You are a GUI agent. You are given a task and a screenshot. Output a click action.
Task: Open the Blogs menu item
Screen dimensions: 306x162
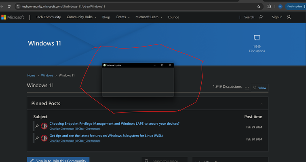point(106,17)
